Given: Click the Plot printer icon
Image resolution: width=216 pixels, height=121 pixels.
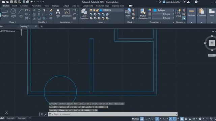Looking at the screenshot, I should tap(28, 2).
